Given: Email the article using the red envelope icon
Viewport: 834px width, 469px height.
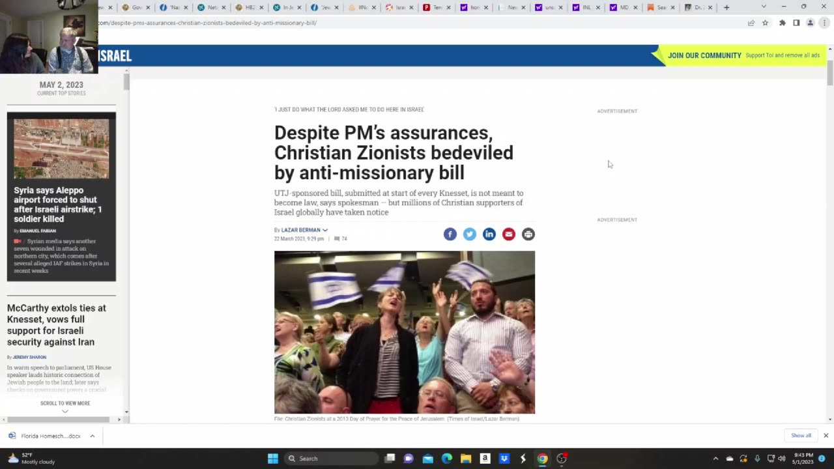Looking at the screenshot, I should 509,234.
